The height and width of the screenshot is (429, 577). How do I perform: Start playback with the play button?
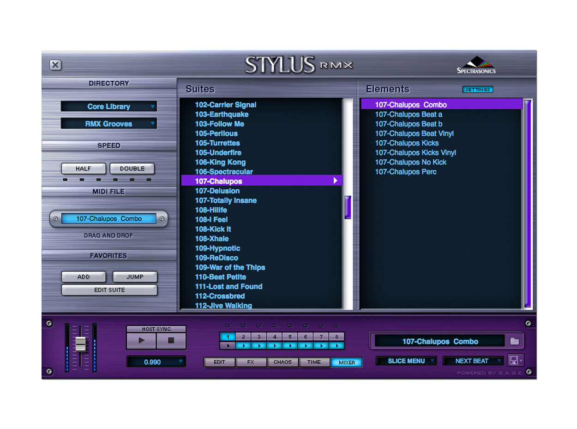point(141,341)
